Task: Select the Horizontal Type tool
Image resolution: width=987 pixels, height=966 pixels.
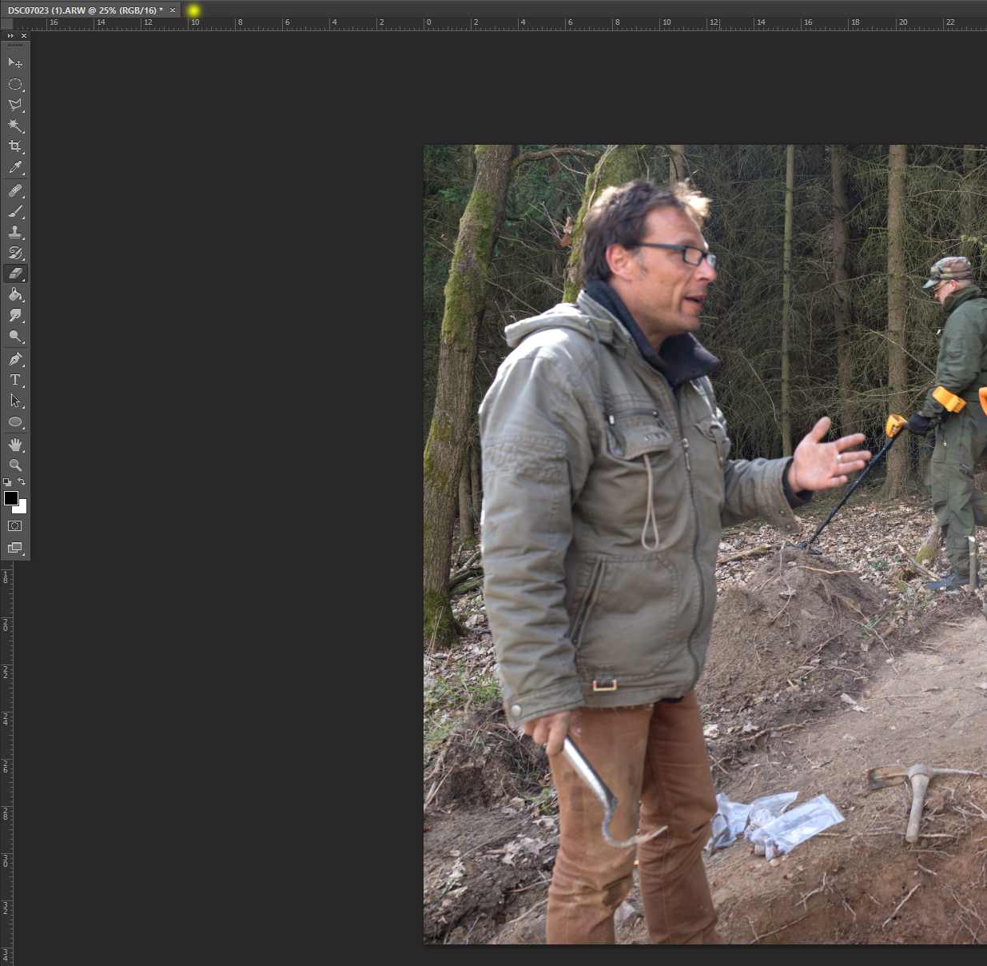Action: (x=15, y=380)
